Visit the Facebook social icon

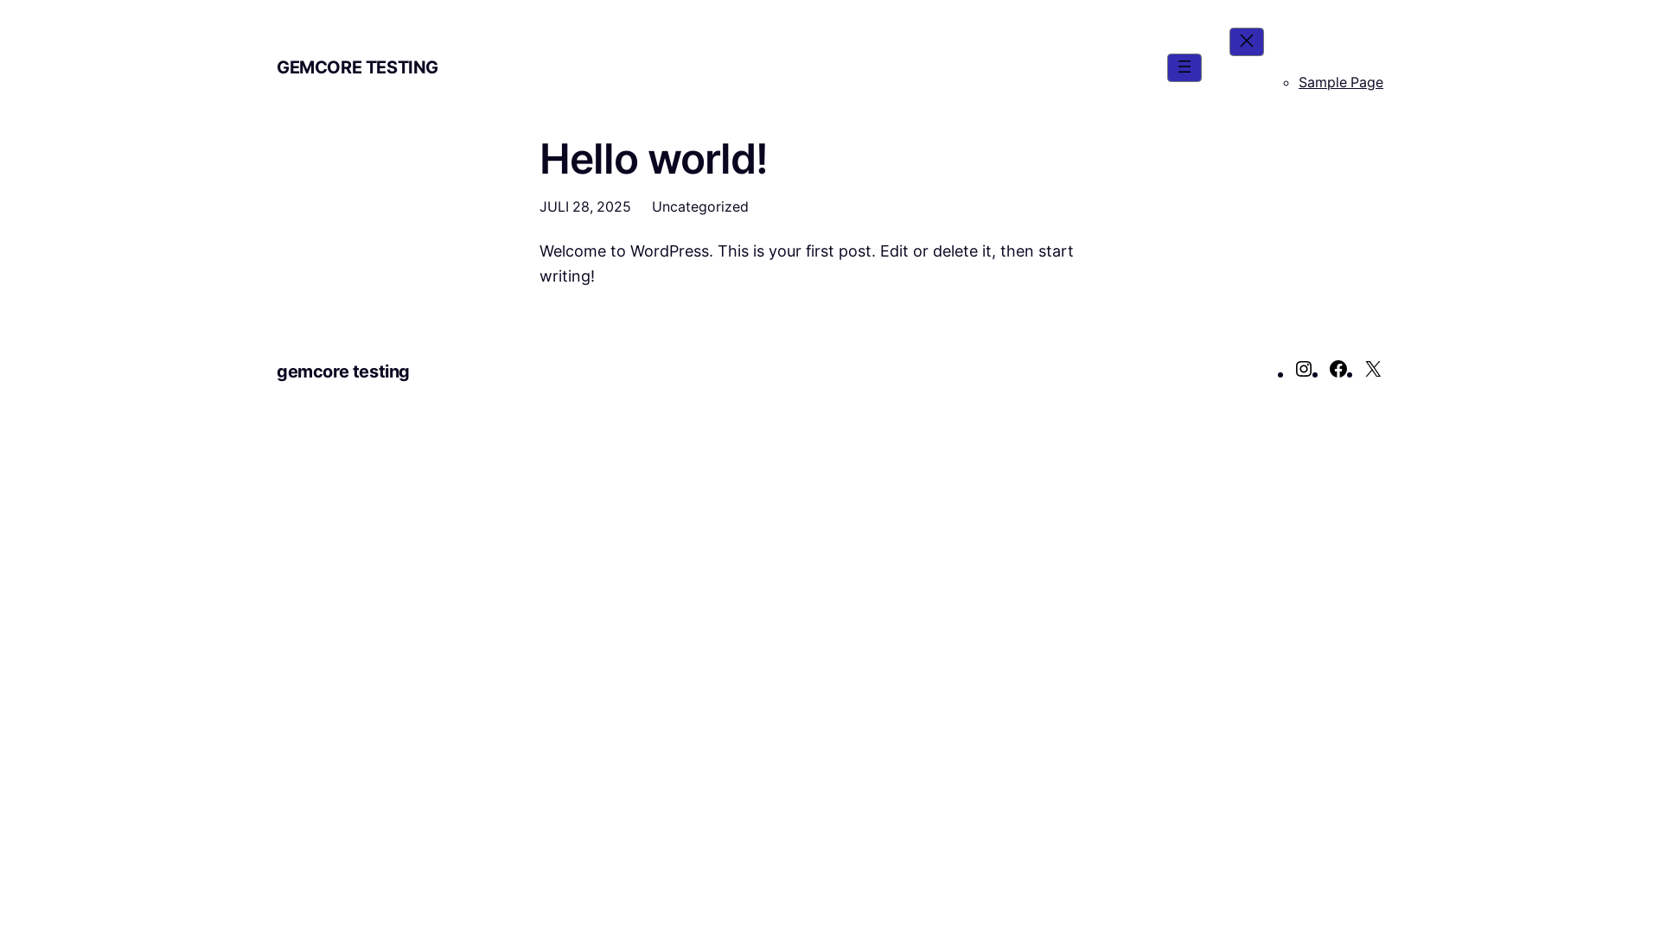pyautogui.click(x=1338, y=369)
